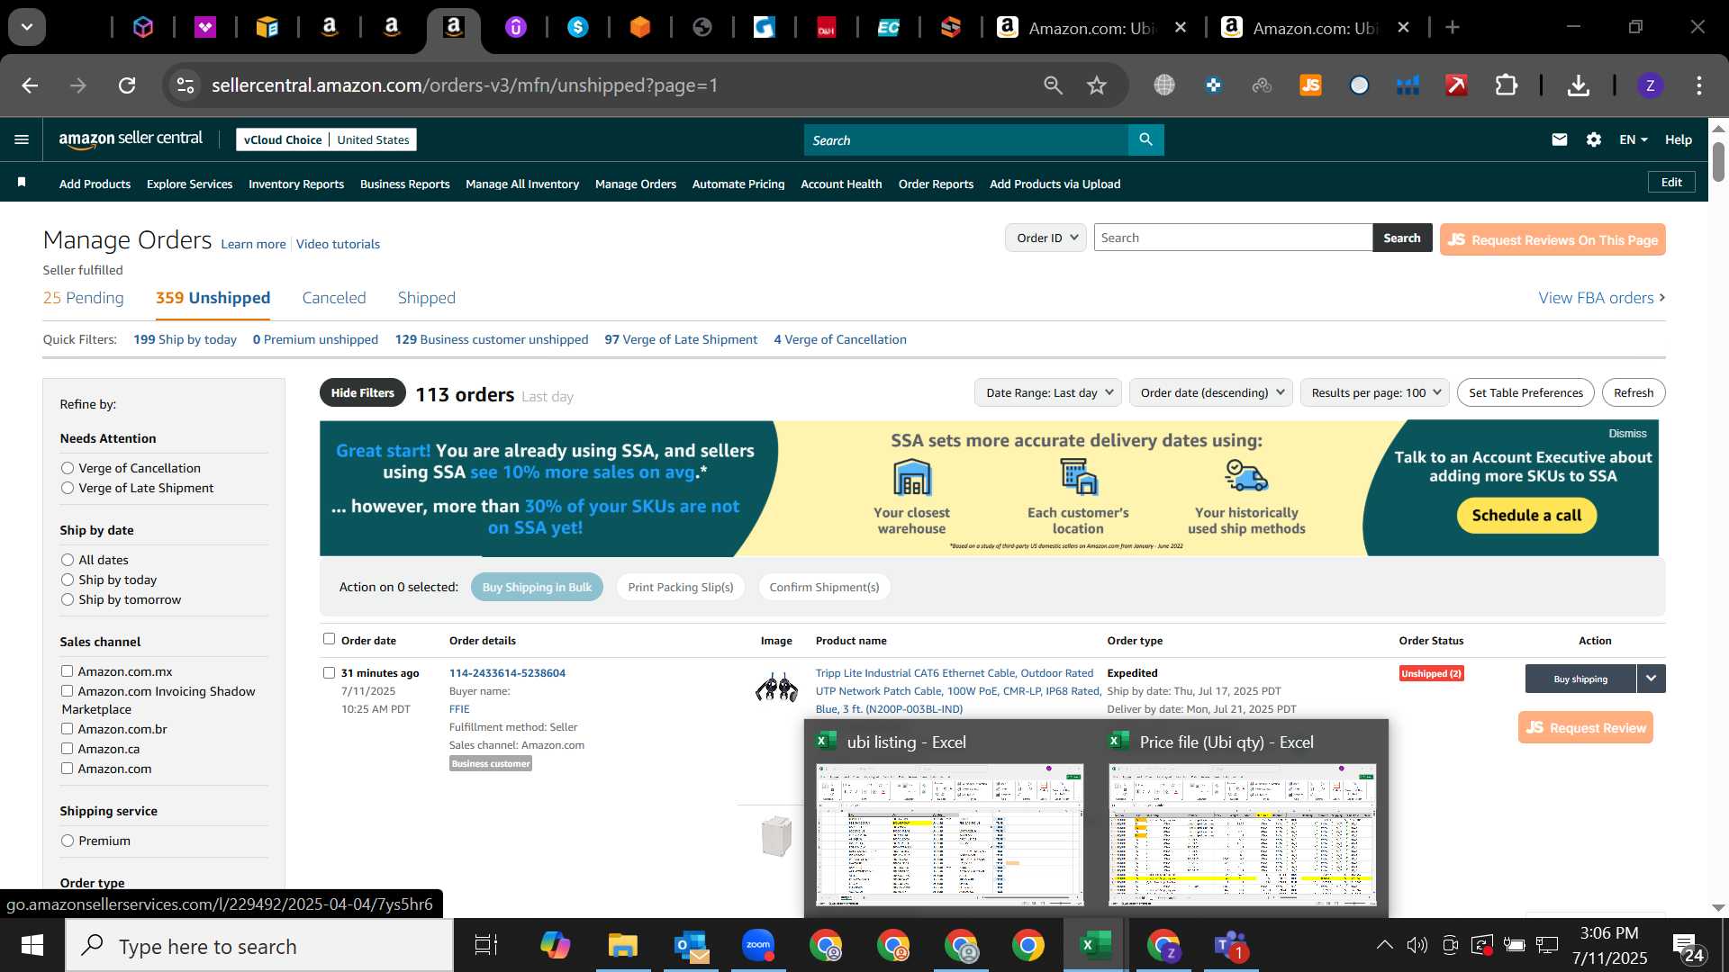Bookmark this page with star icon

[1096, 85]
